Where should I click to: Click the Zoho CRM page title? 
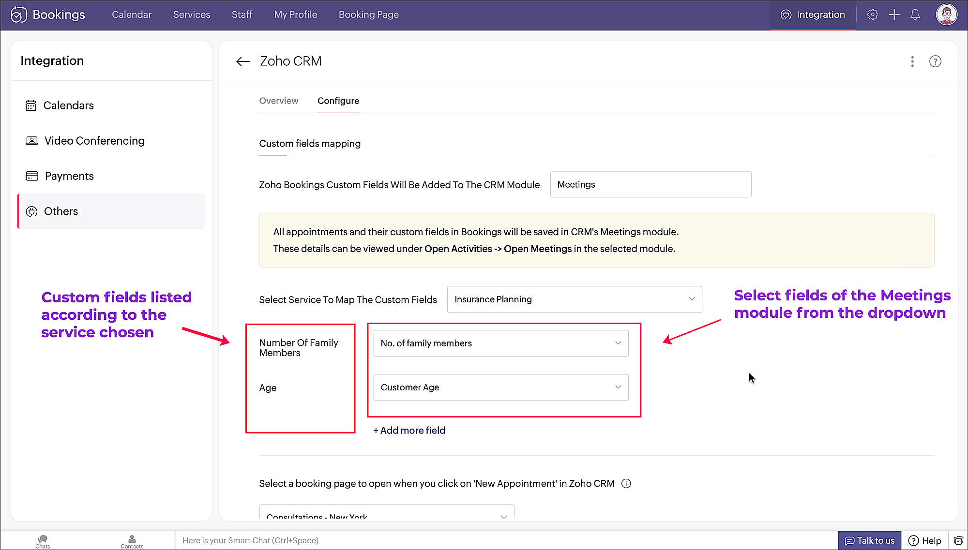(x=290, y=61)
